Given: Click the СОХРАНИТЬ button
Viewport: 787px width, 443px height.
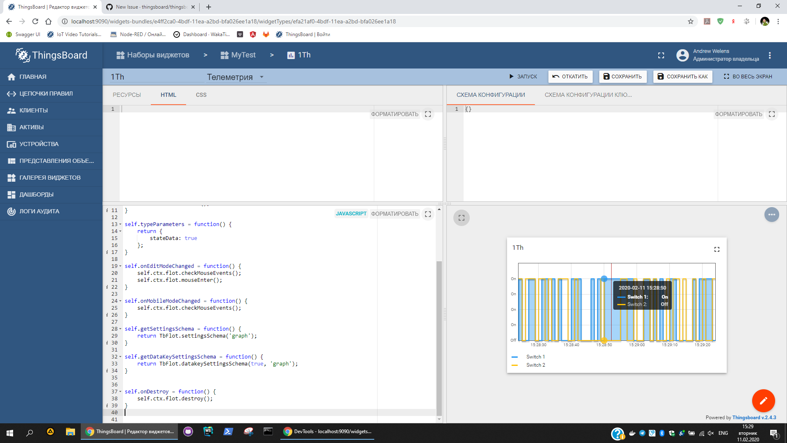Looking at the screenshot, I should 622,76.
